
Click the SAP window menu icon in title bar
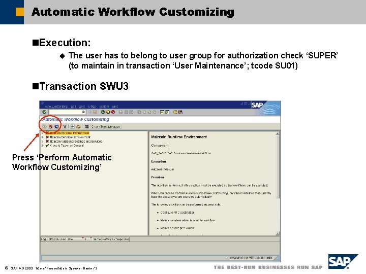pos(42,103)
